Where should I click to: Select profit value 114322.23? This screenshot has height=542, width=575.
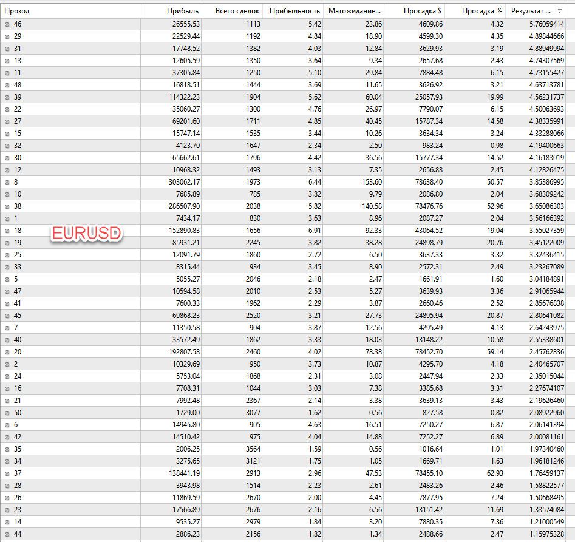click(x=184, y=97)
